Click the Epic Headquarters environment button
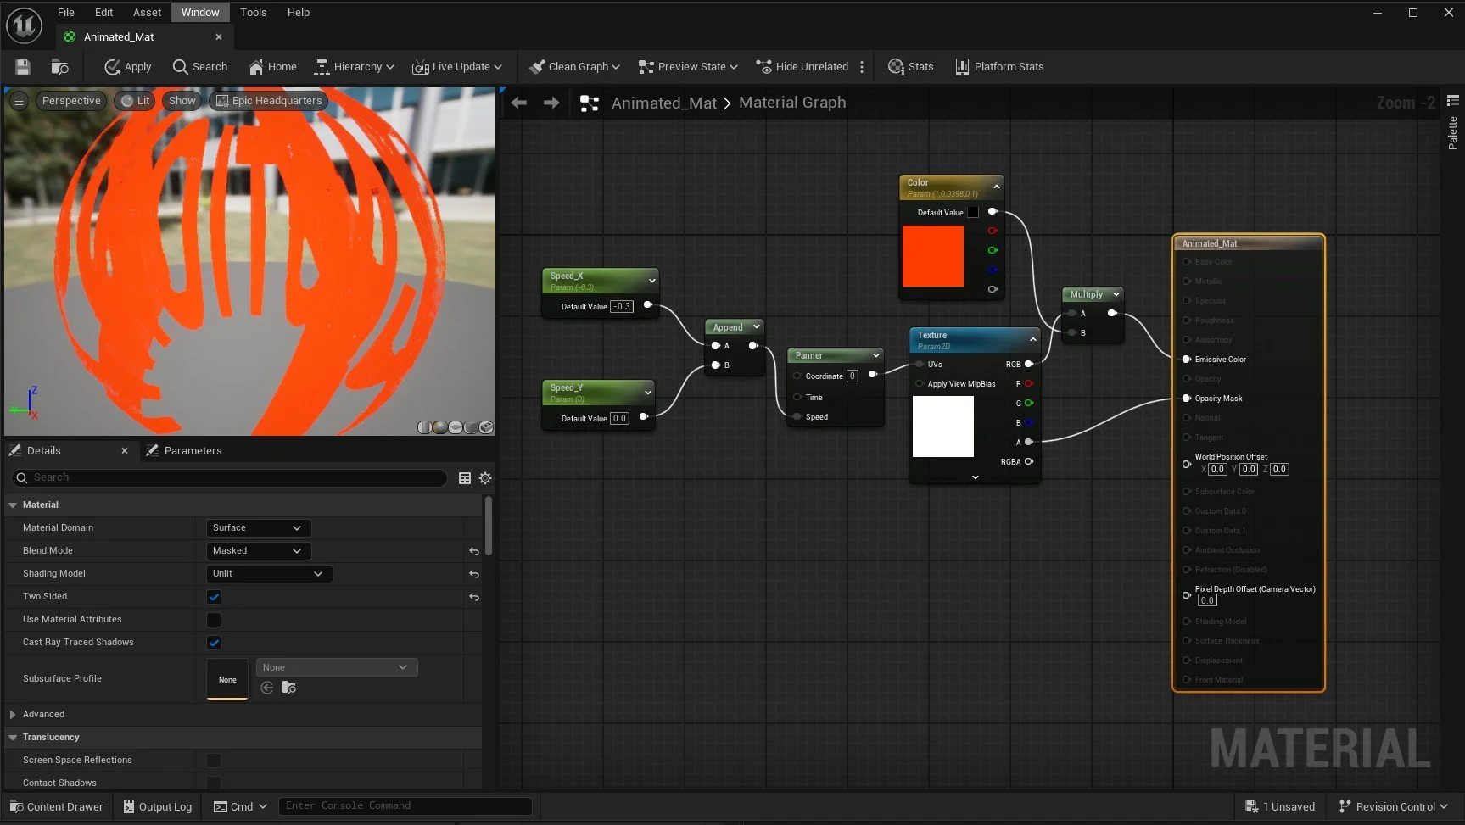This screenshot has width=1465, height=825. click(x=269, y=100)
